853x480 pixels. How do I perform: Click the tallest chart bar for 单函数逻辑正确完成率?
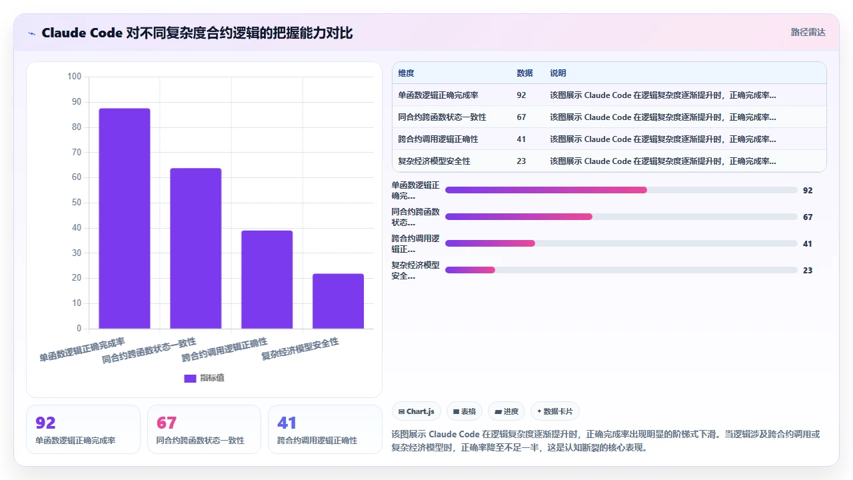pyautogui.click(x=125, y=218)
